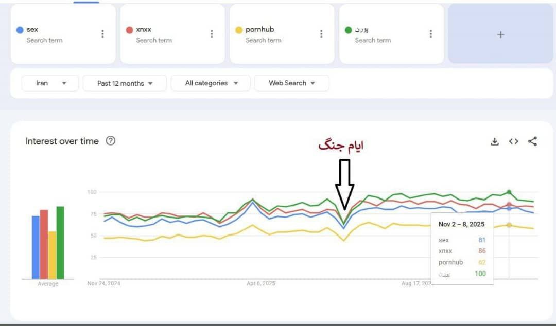Open options menu on the fourth (green) term
This screenshot has width=556, height=326.
point(431,34)
